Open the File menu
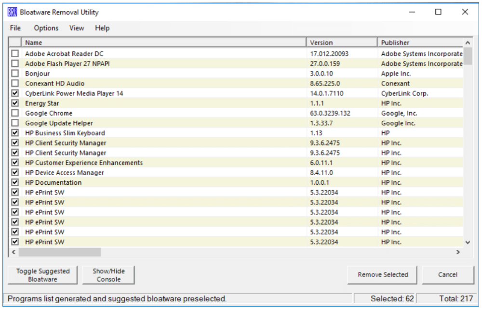Viewport: 482px width, 309px height. tap(15, 28)
